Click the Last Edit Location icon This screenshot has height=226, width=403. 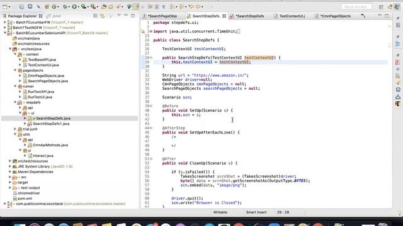click(x=191, y=7)
